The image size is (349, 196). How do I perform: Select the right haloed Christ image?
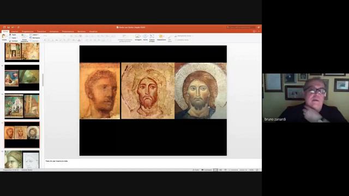(201, 91)
